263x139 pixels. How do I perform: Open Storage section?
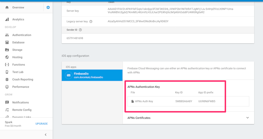coord(17,50)
